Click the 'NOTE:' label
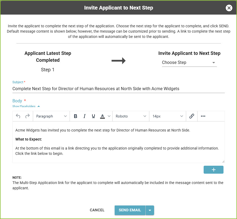Viewport: 237px width, 219px height. pos(17,178)
